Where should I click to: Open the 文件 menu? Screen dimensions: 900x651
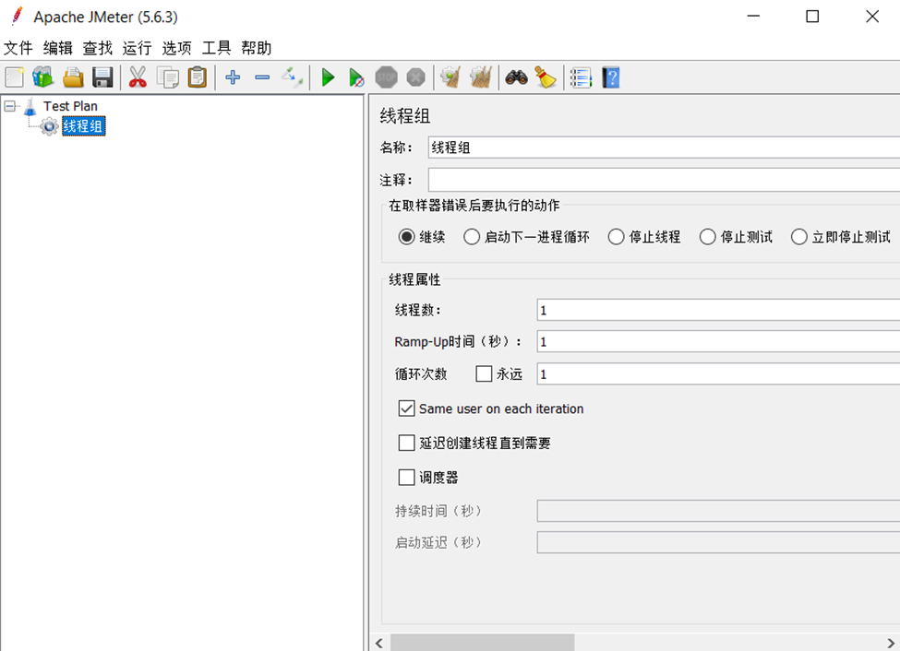point(18,48)
